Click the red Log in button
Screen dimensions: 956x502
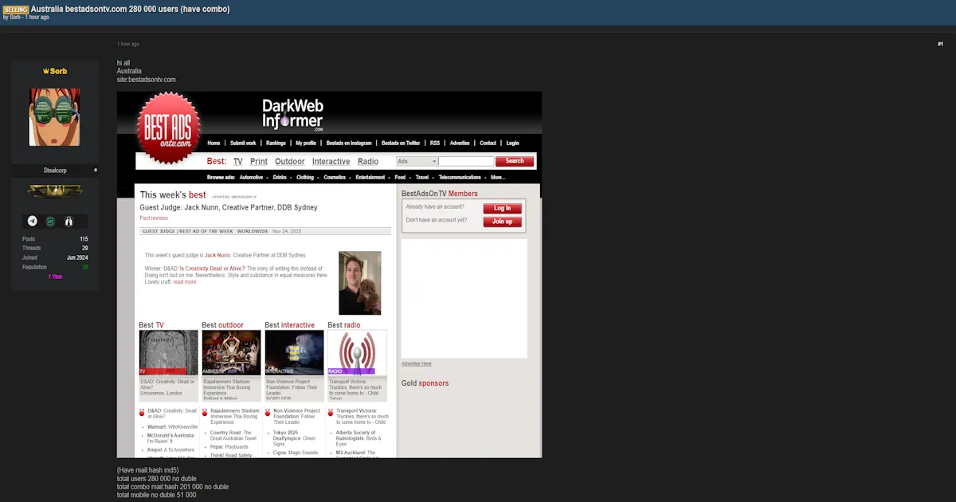click(502, 208)
